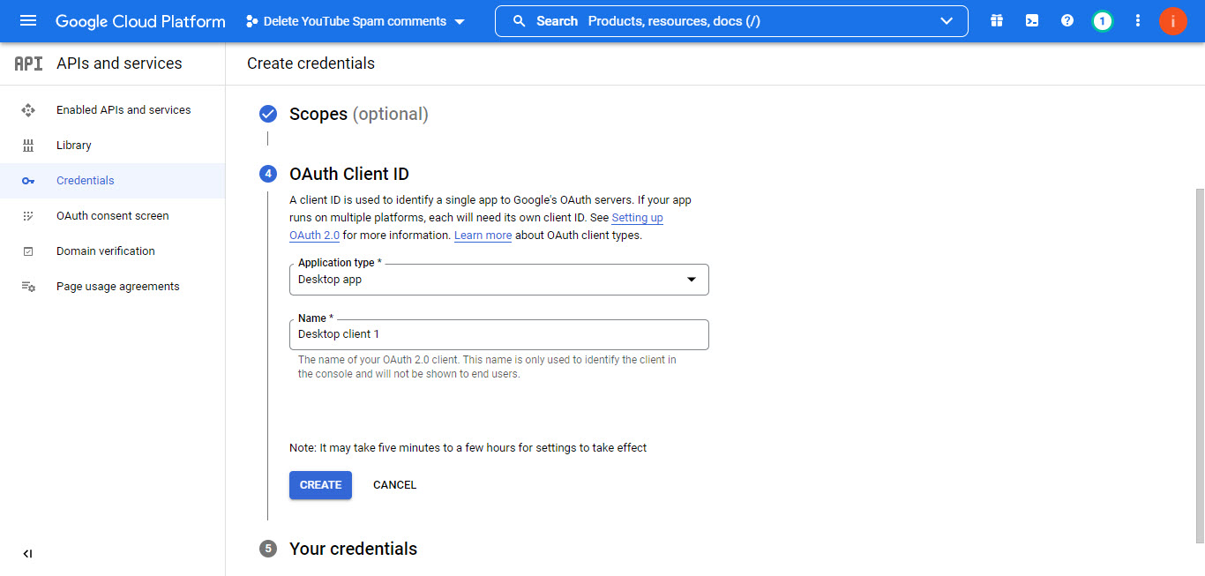Open the free trial gift icon
This screenshot has width=1205, height=576.
tap(997, 21)
